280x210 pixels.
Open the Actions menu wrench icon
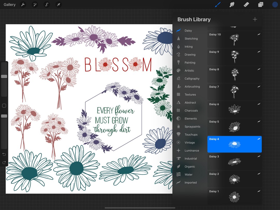coord(23,4)
